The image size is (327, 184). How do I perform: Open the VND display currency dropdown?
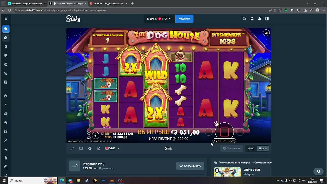pyautogui.click(x=112, y=148)
